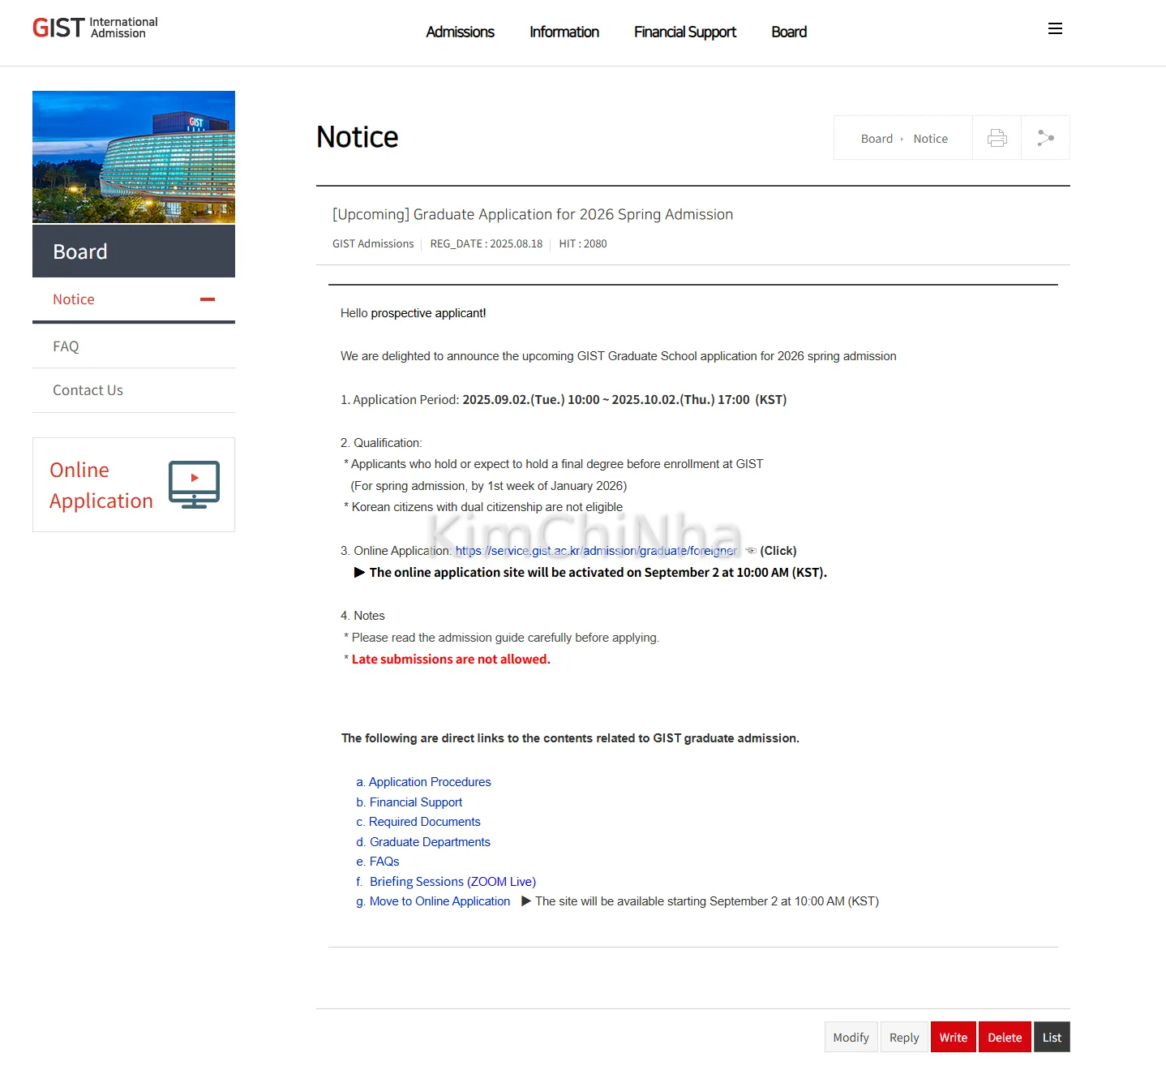Screen dimensions: 1166x1066
Task: Click the Modify button
Action: tap(851, 1037)
